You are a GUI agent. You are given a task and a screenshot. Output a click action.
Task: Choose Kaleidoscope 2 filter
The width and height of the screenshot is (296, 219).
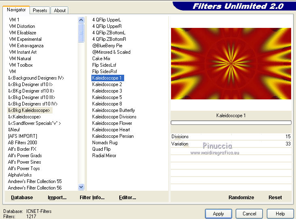(107, 84)
